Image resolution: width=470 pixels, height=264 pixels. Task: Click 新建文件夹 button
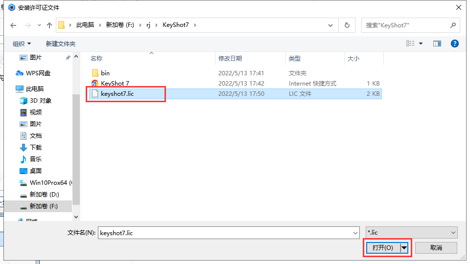(61, 44)
